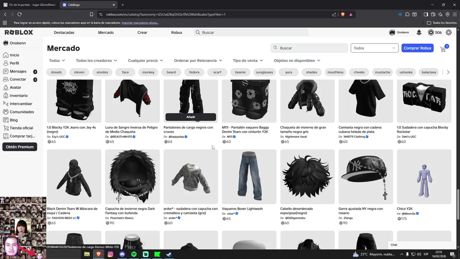Open Intercambiar in the sidebar

point(21,104)
